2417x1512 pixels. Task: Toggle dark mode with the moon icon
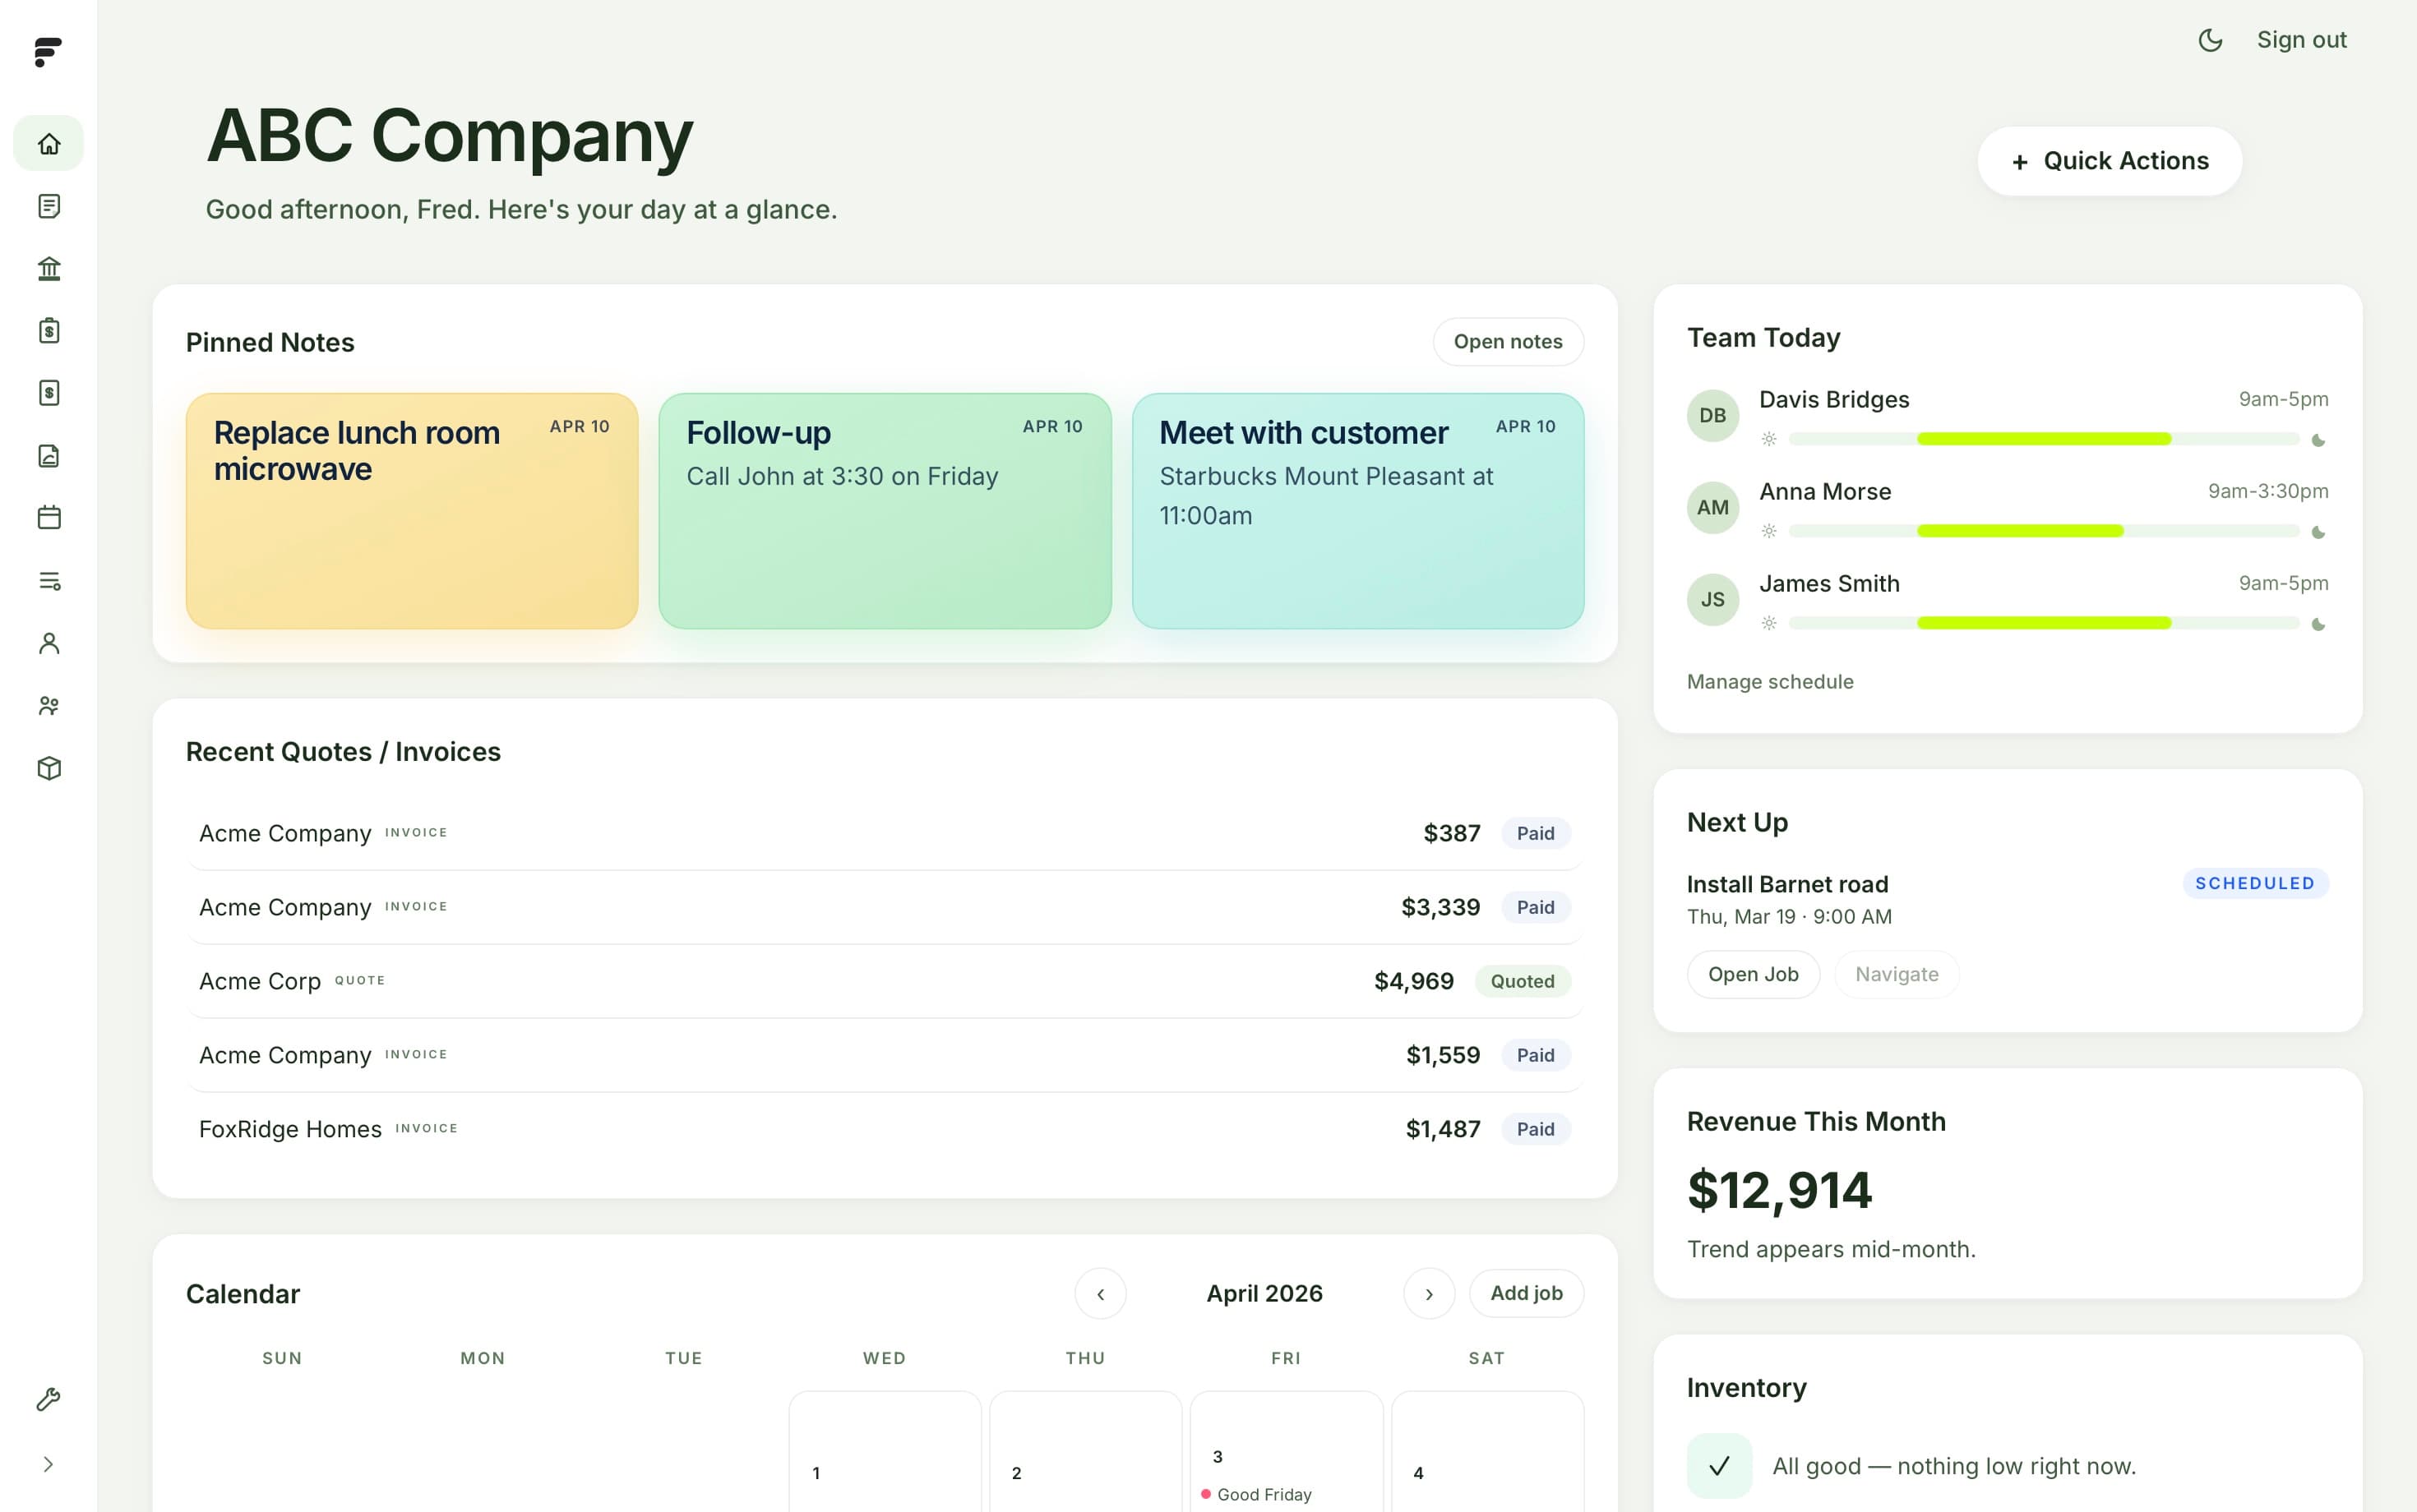tap(2210, 40)
